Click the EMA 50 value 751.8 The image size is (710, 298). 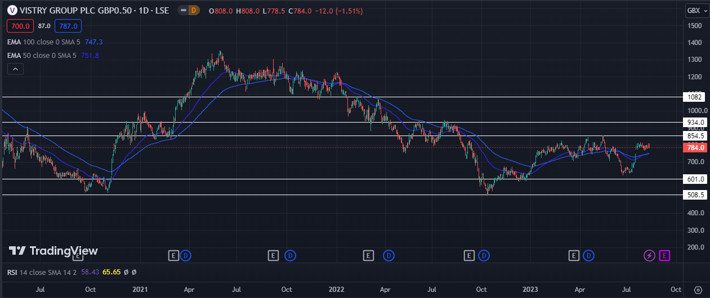coord(90,55)
